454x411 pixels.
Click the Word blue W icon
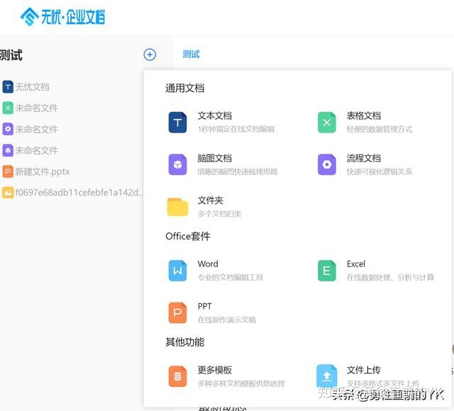coord(177,271)
